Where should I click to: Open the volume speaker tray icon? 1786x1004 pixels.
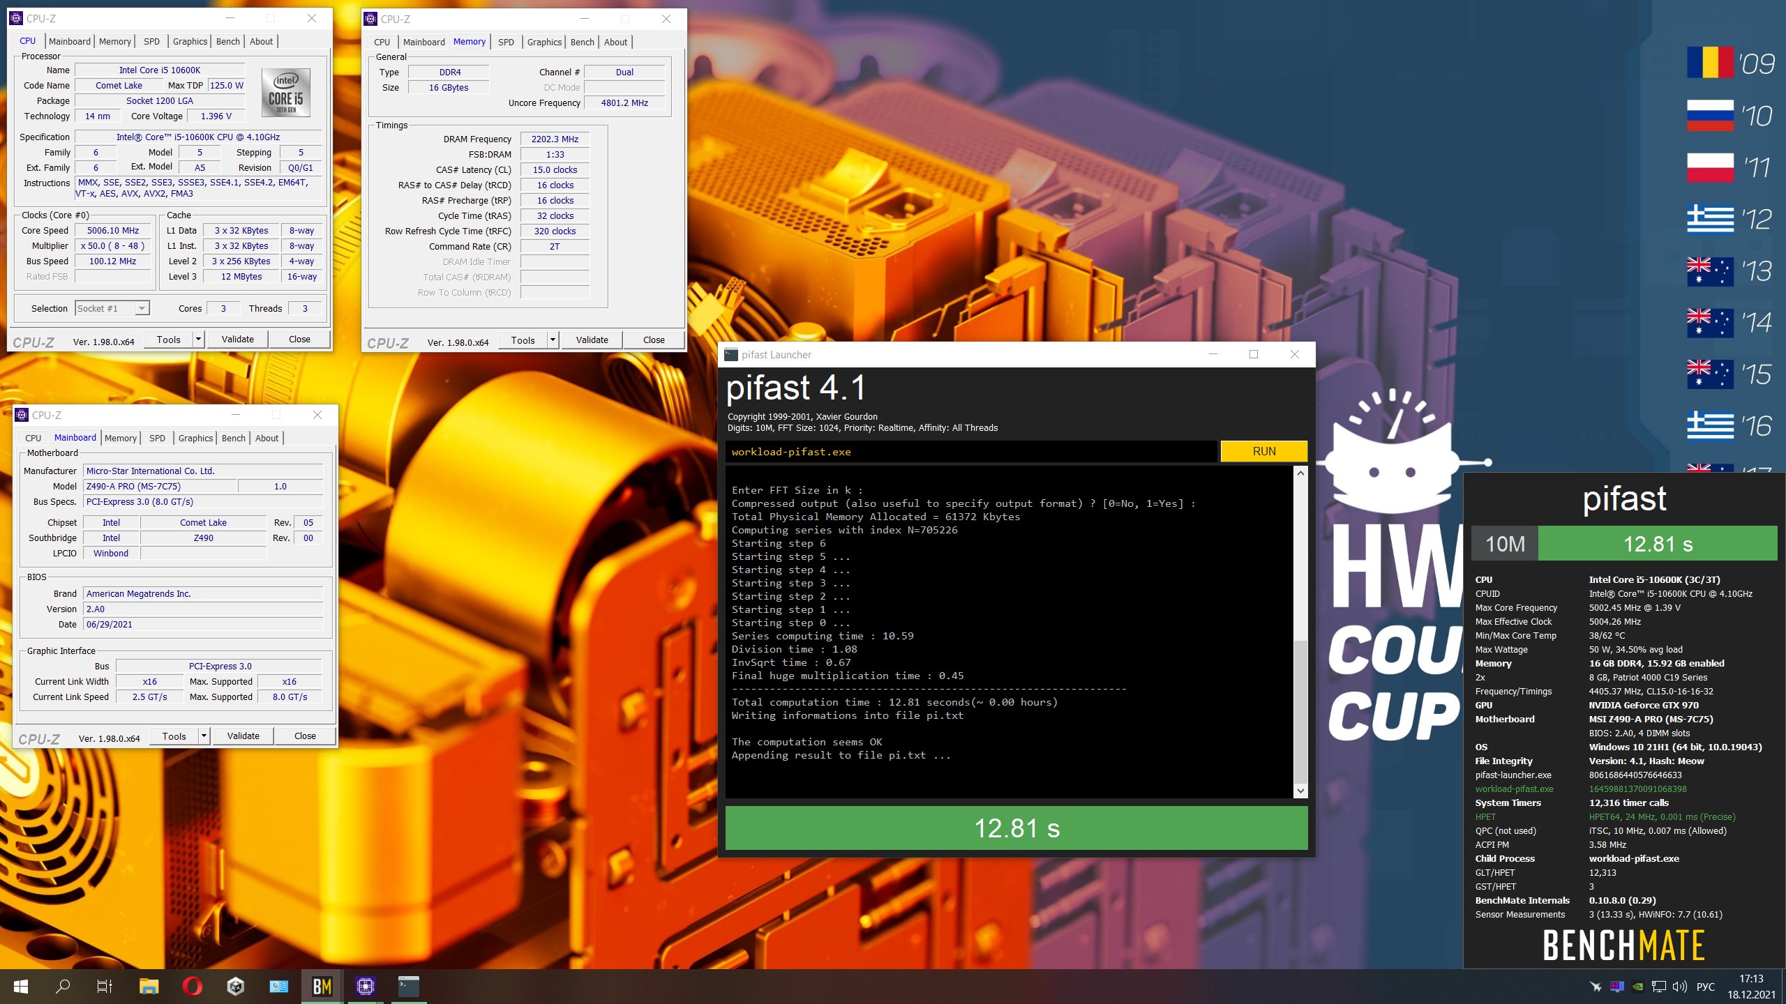tap(1680, 987)
